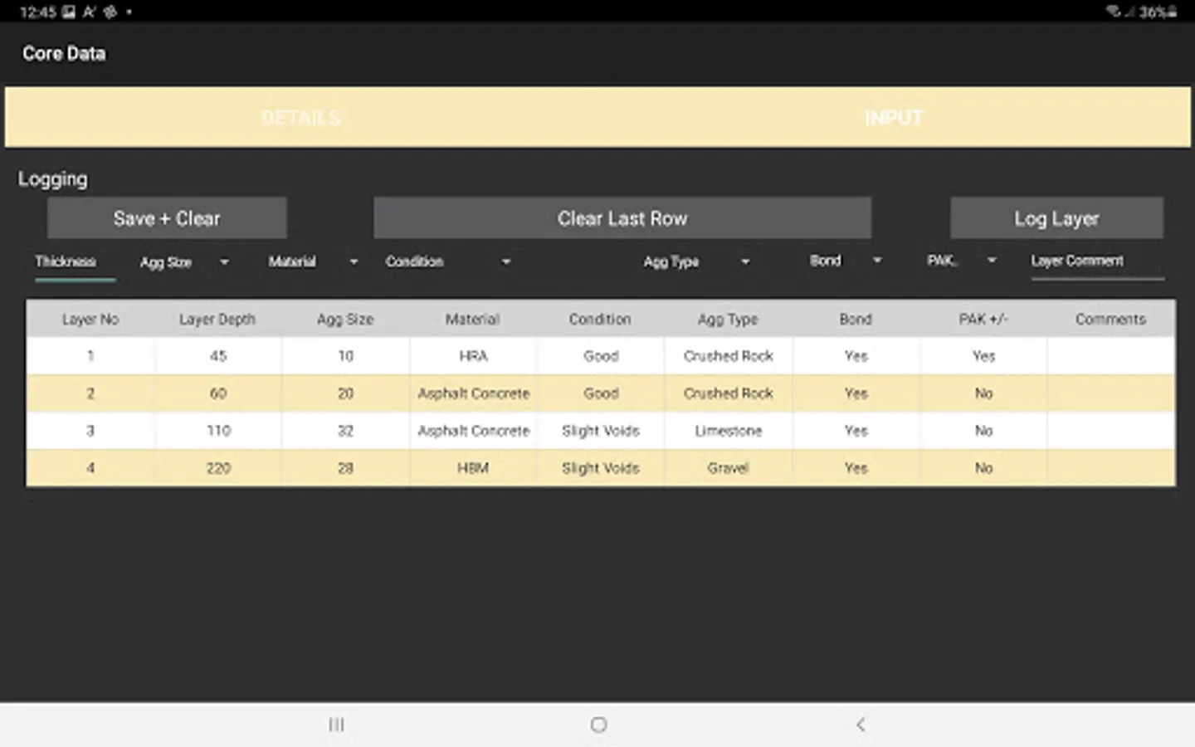Select the PAK Yes cell in layer 1
This screenshot has width=1195, height=747.
983,356
